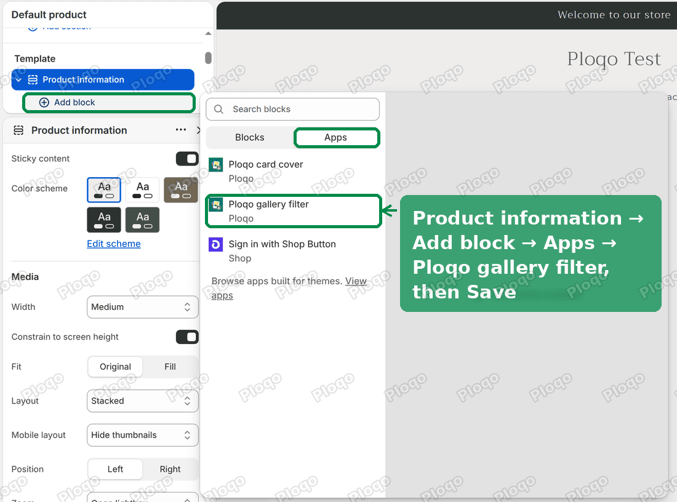Toggle the Sticky content switch

(x=187, y=159)
